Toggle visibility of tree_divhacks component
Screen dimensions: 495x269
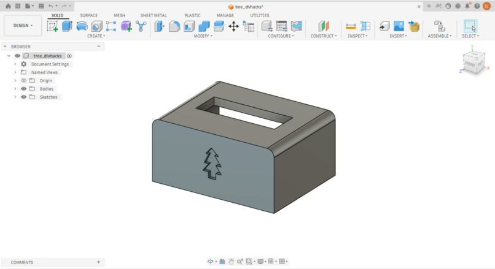coord(17,56)
